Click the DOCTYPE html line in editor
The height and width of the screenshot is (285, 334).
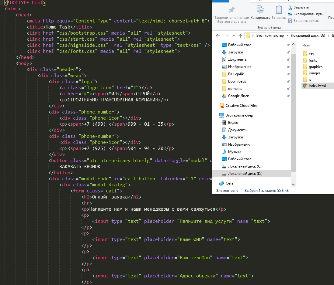click(x=25, y=3)
